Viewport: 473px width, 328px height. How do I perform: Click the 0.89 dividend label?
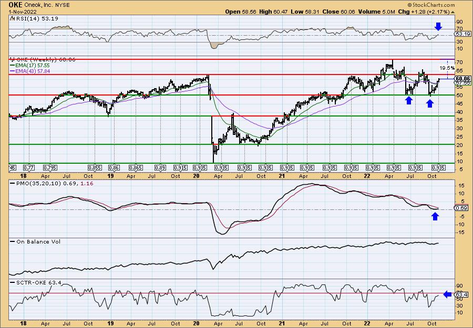coord(160,168)
